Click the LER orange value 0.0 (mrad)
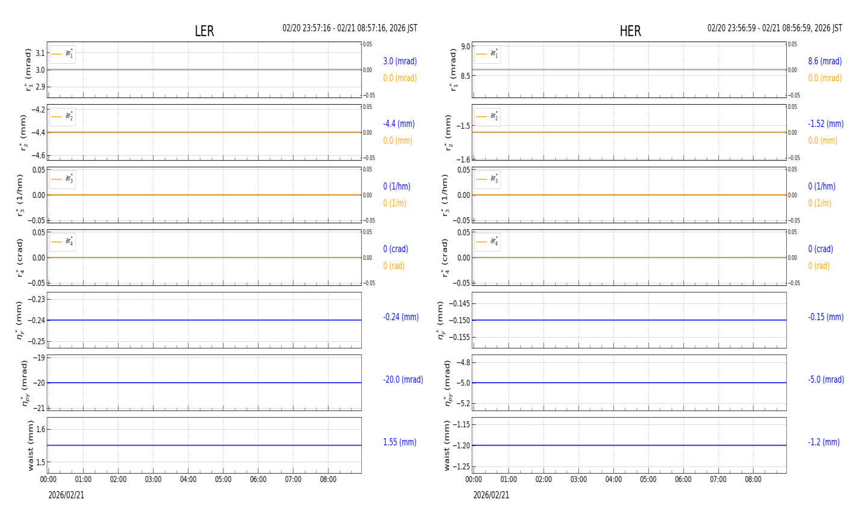The image size is (850, 520). 400,78
